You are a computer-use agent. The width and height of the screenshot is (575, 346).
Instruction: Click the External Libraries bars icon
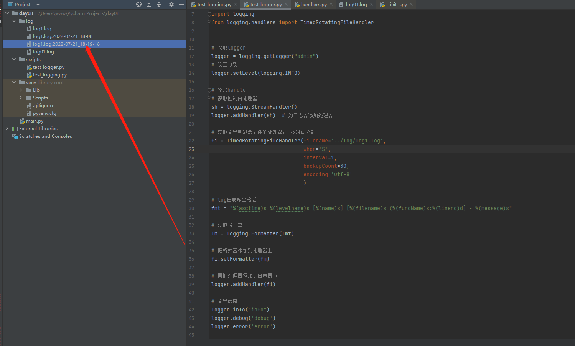coord(15,129)
